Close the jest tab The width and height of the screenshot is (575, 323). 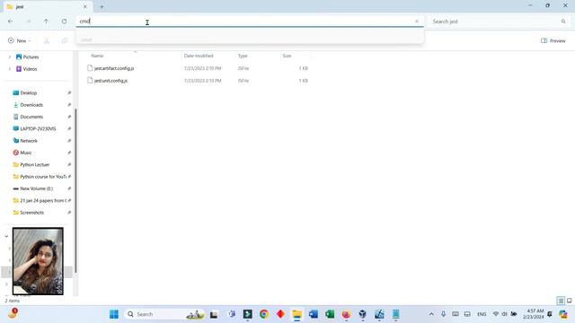(x=85, y=6)
